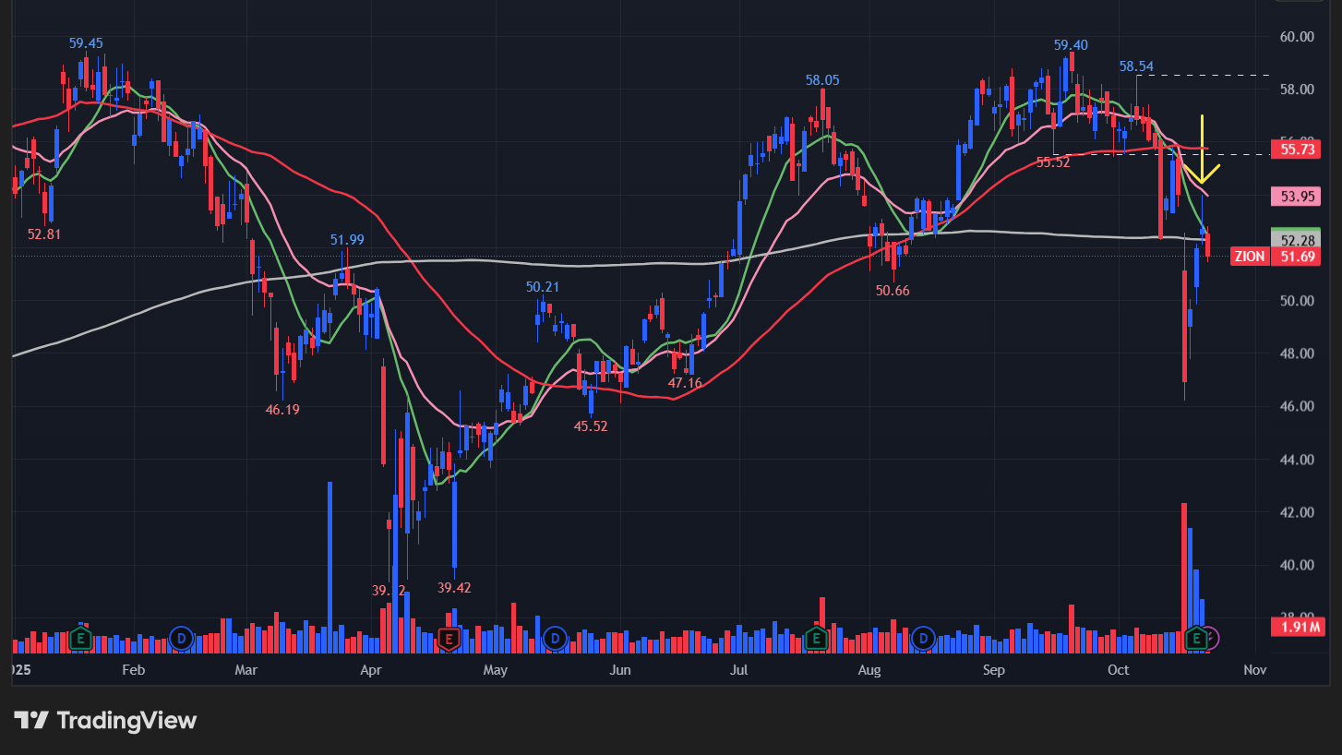
Task: Click the green earnings E marker in January
Action: (x=81, y=638)
